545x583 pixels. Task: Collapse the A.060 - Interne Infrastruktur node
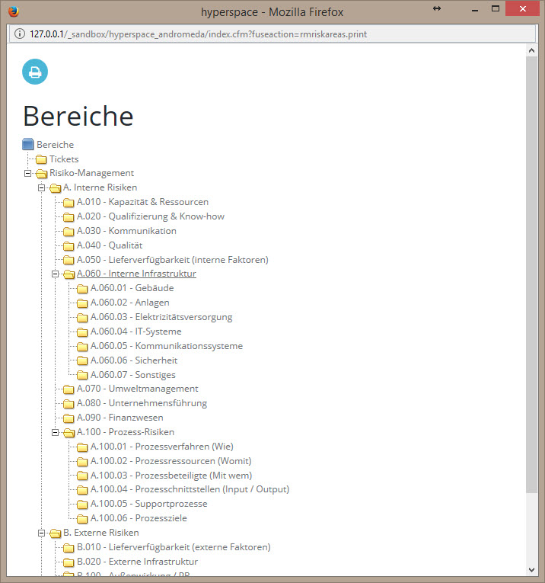[55, 274]
